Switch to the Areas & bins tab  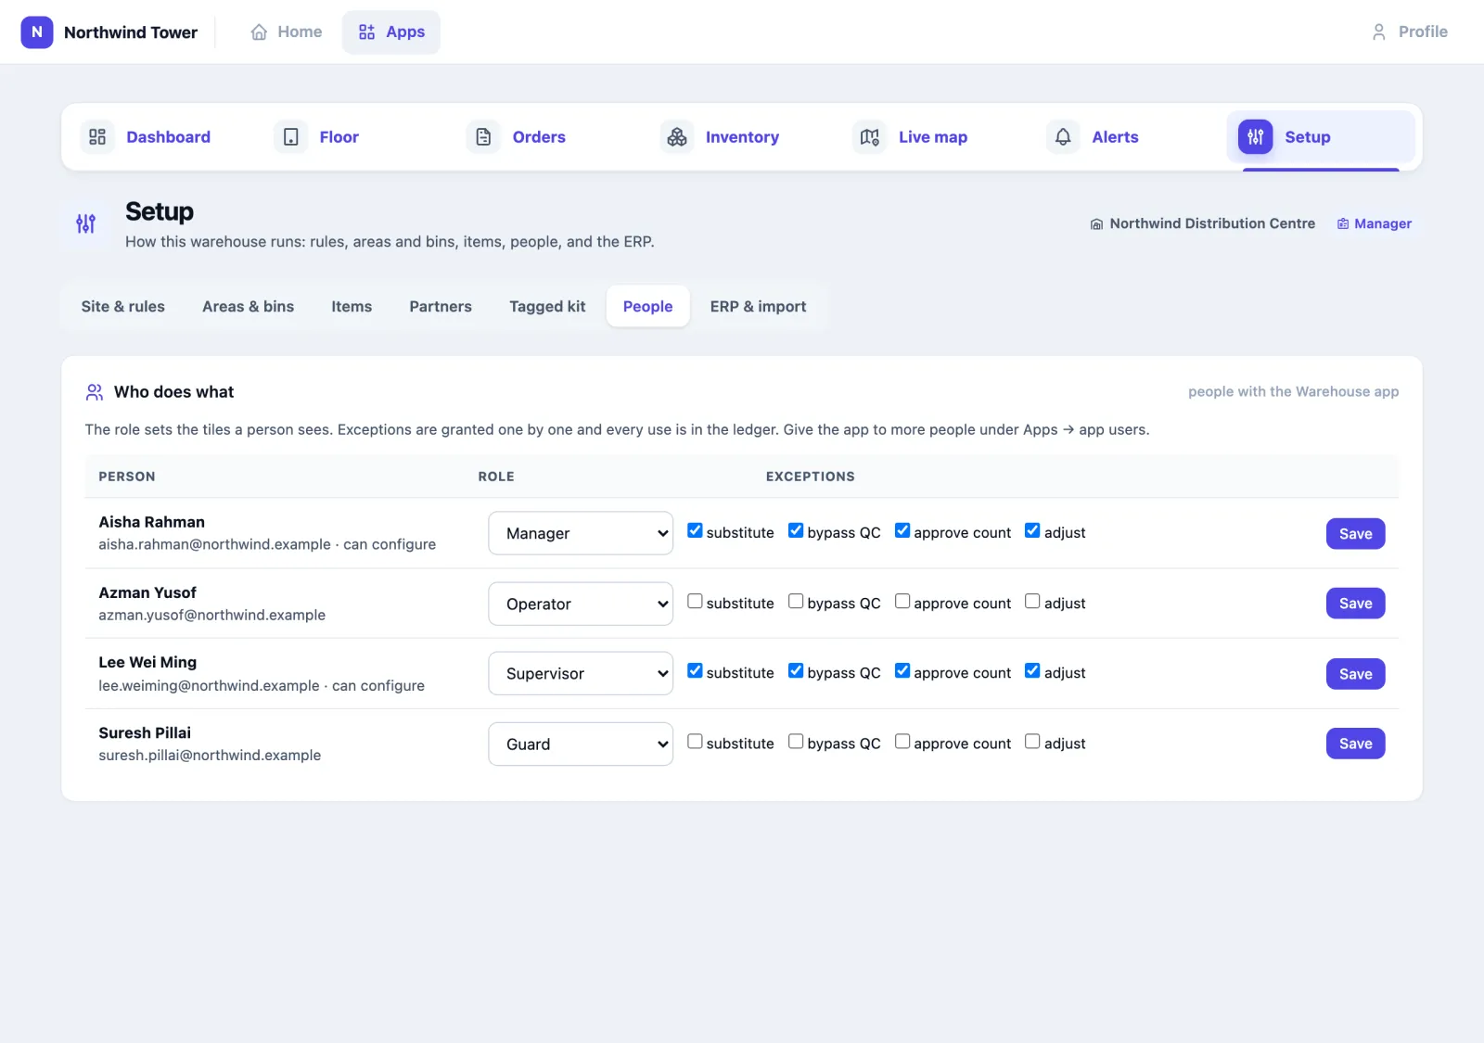[x=249, y=306]
